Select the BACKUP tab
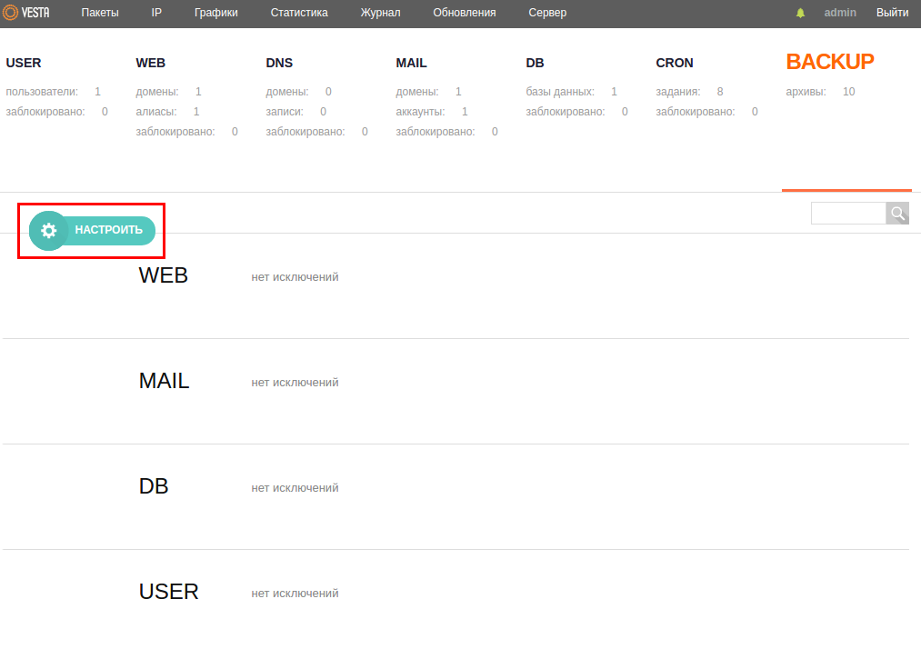Screen dimensions: 921x649 830,62
